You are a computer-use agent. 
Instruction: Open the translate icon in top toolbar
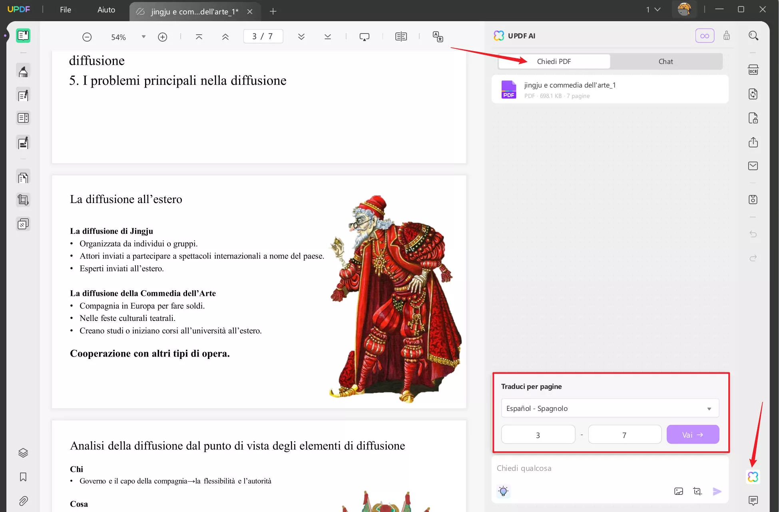pyautogui.click(x=438, y=37)
